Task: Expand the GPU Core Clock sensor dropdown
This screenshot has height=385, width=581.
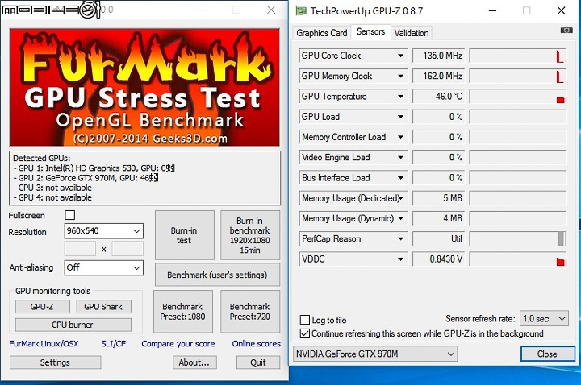Action: point(400,56)
